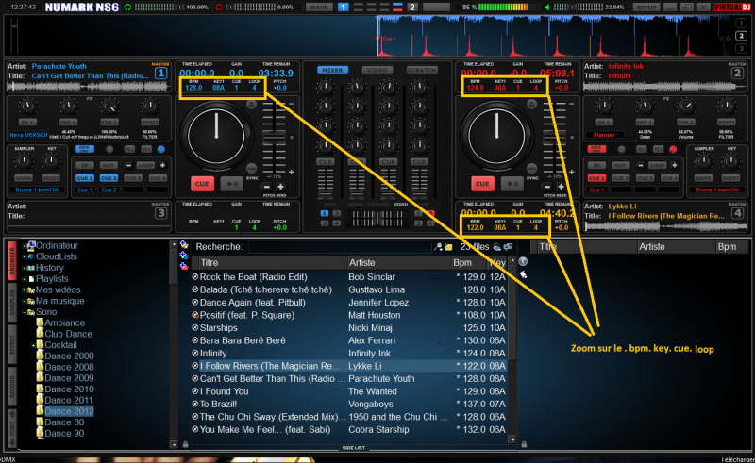The image size is (755, 463).
Task: Click the search options icon beside Recherche
Action: pyautogui.click(x=438, y=247)
